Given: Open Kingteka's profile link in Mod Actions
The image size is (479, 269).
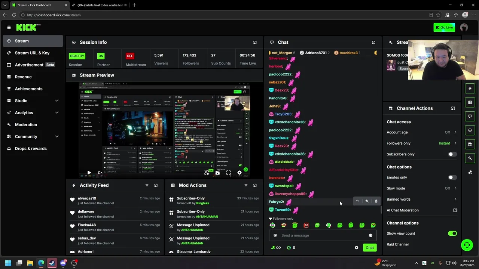Looking at the screenshot, I should pos(203,203).
